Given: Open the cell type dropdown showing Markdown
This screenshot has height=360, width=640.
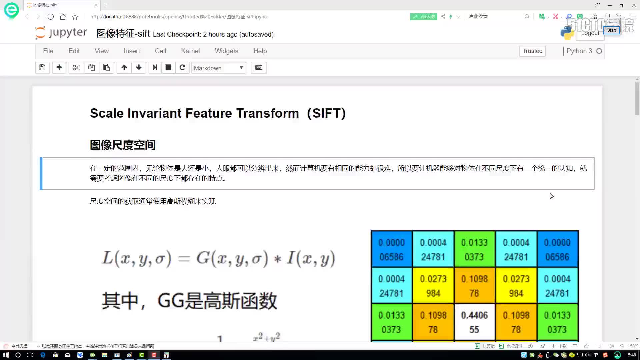Looking at the screenshot, I should tap(219, 68).
